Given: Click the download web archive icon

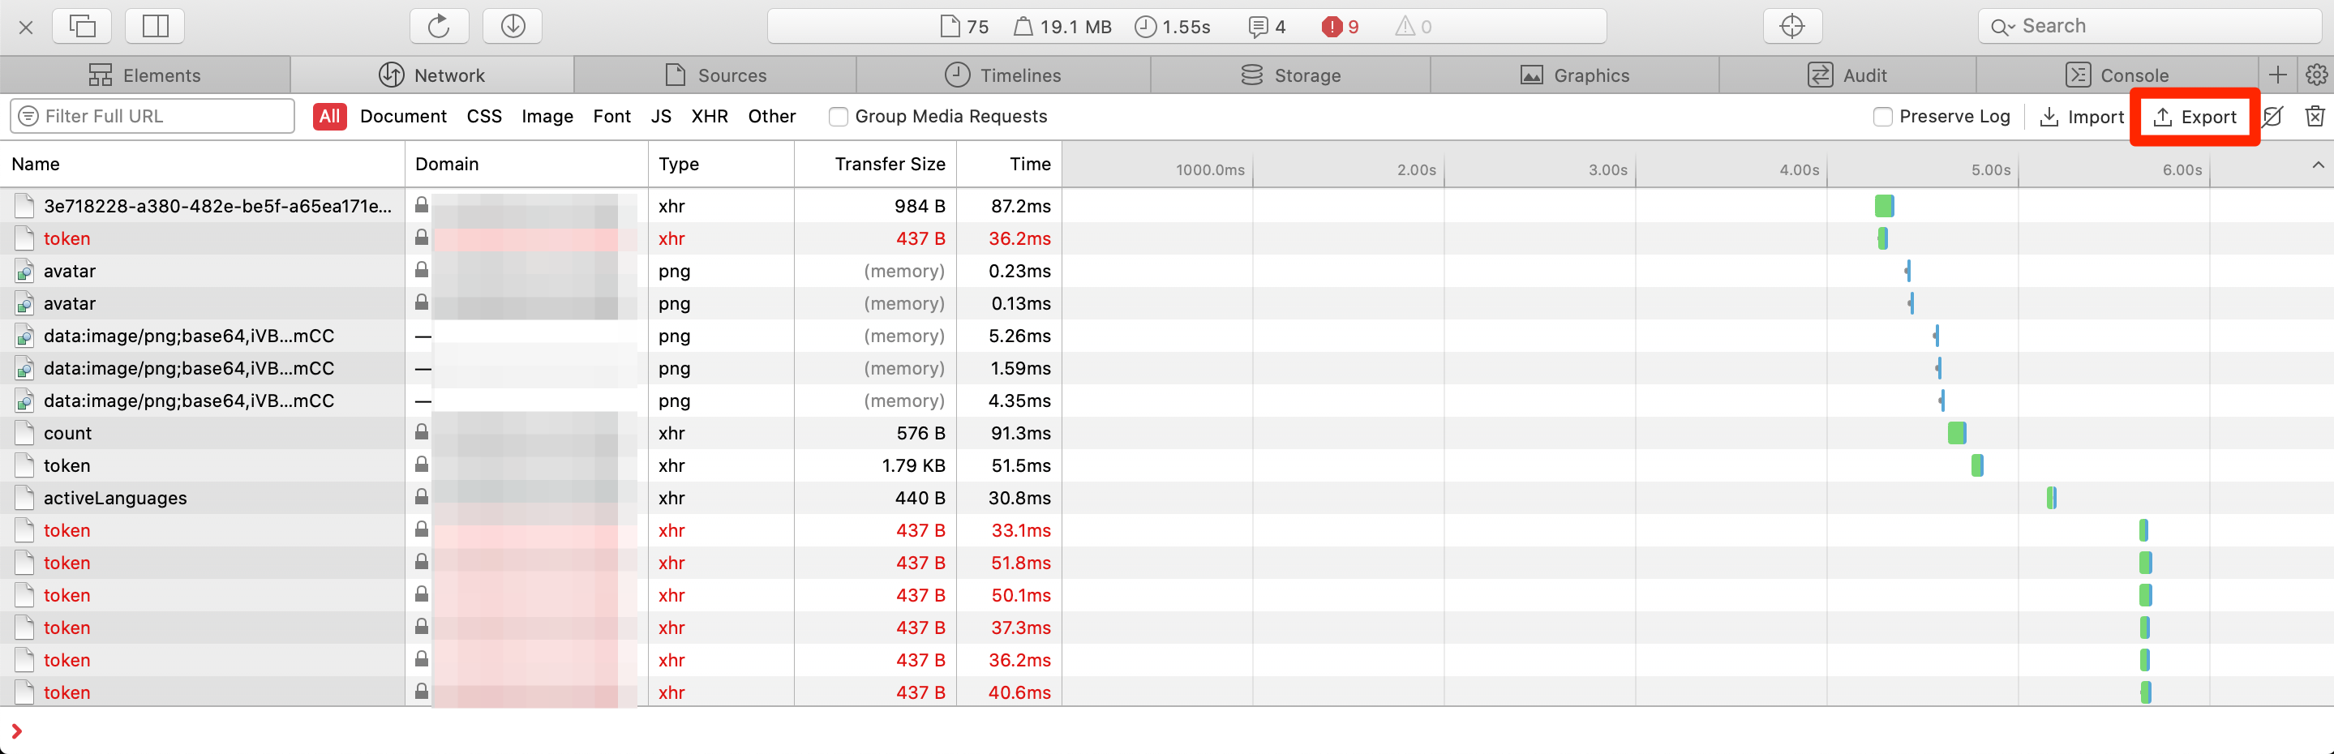Looking at the screenshot, I should point(513,26).
